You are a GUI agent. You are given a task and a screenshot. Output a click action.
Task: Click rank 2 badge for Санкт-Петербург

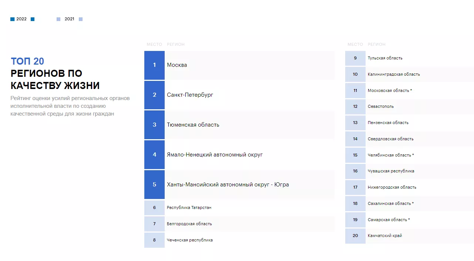point(154,95)
